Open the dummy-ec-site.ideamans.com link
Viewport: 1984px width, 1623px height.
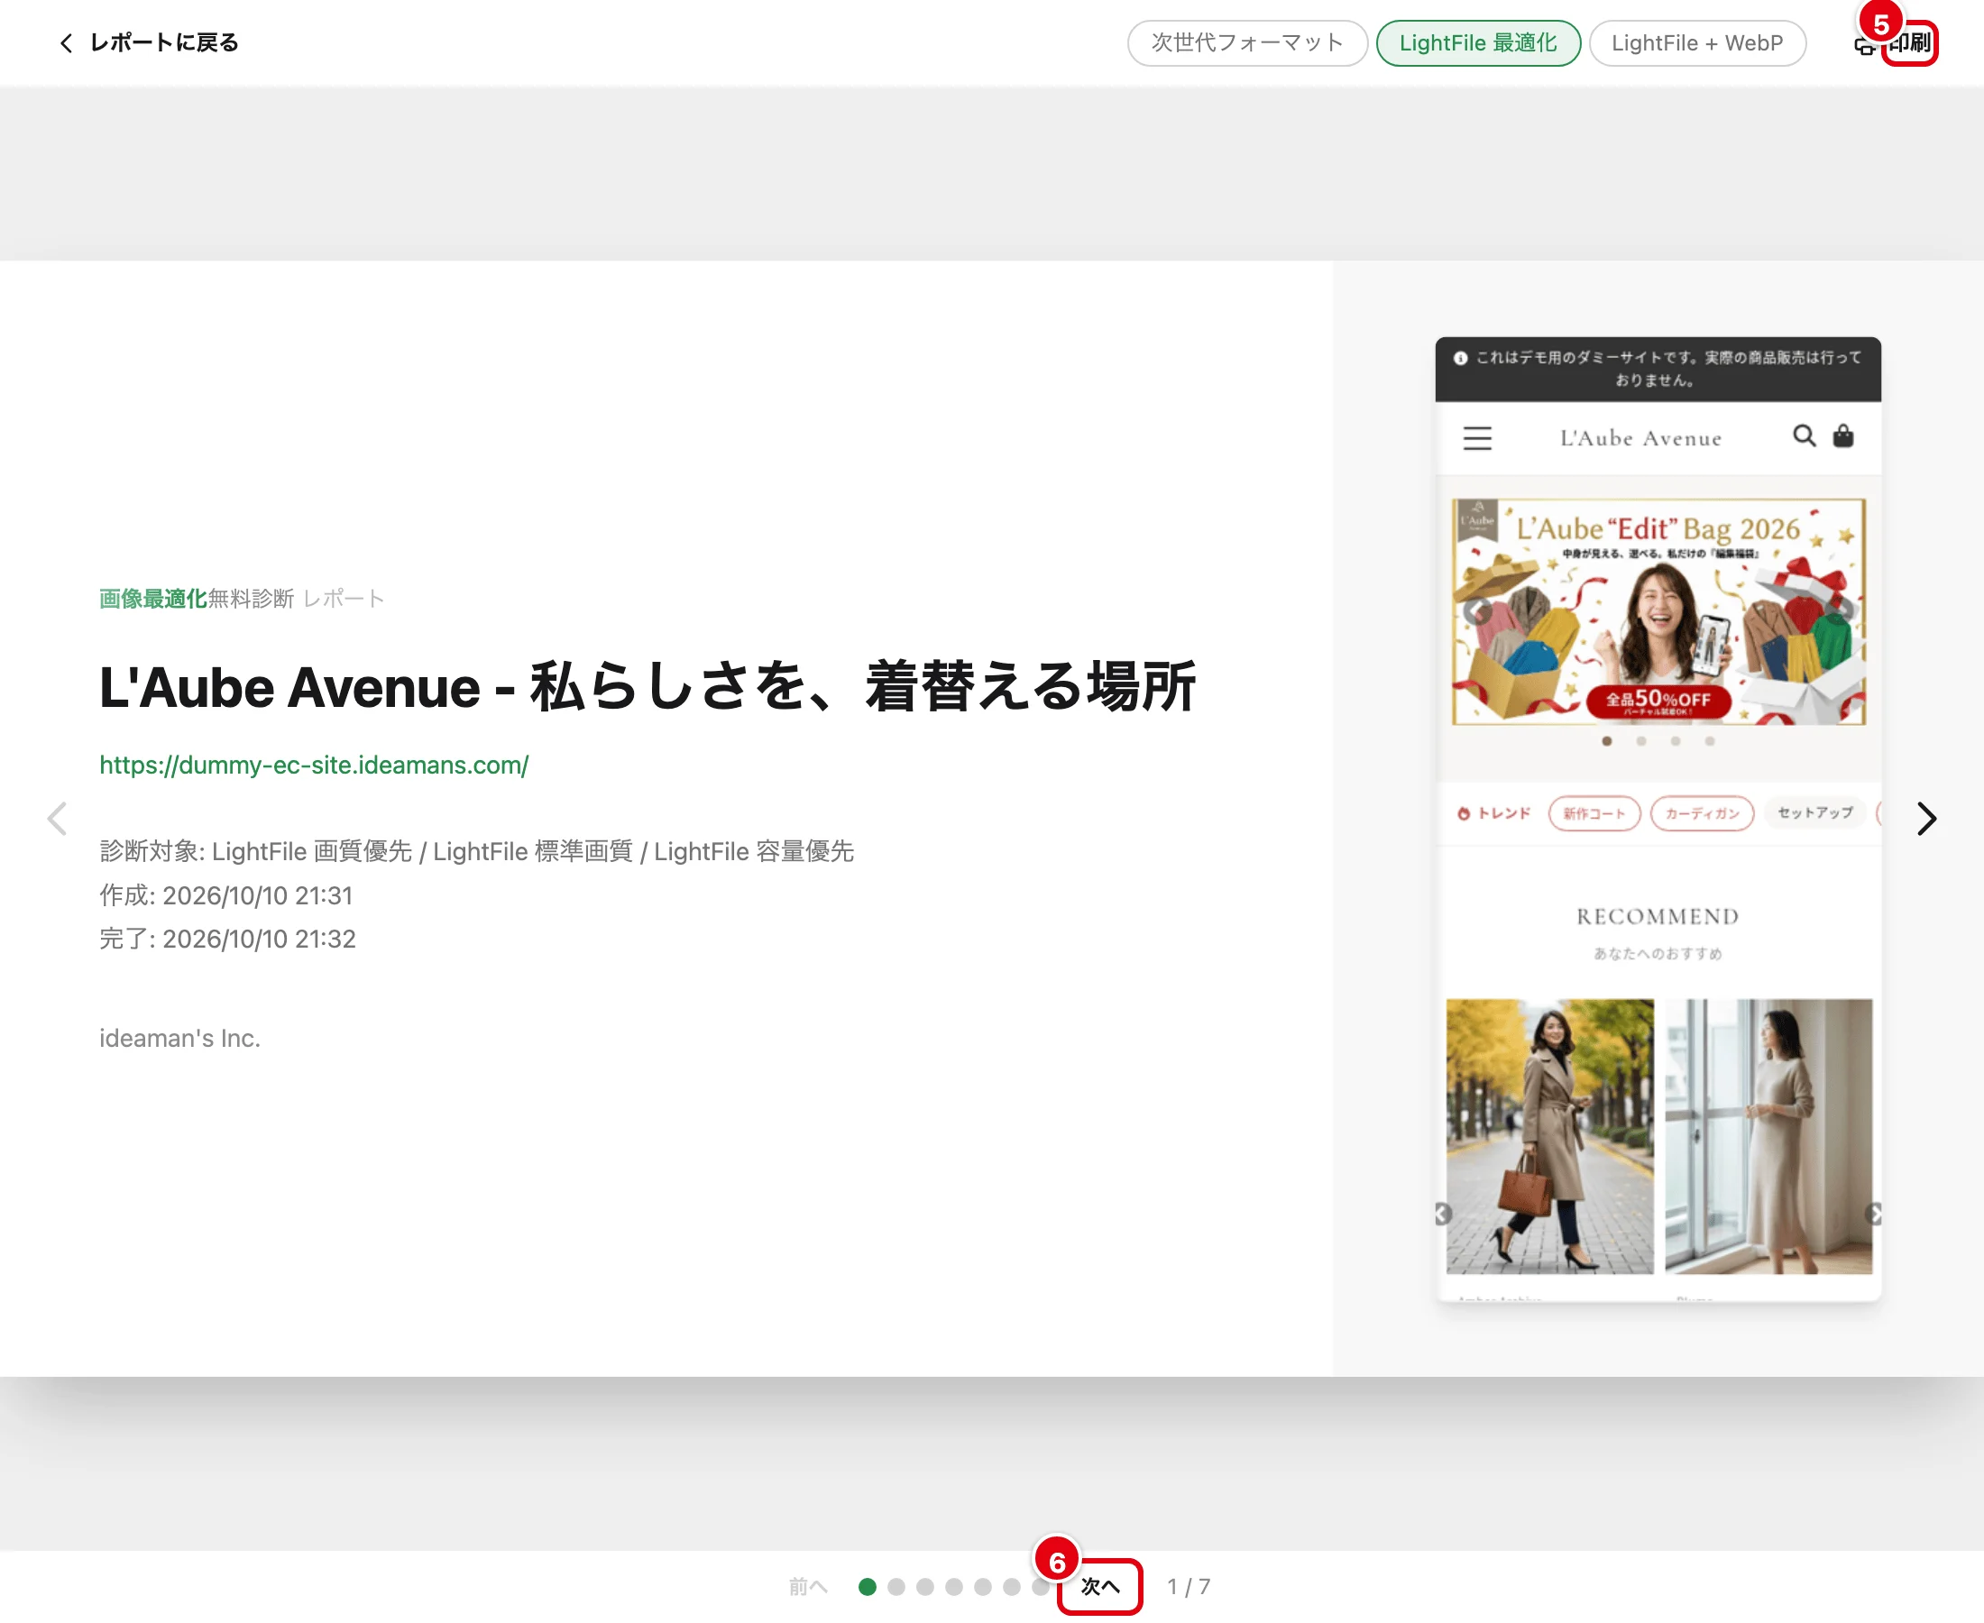coord(314,765)
